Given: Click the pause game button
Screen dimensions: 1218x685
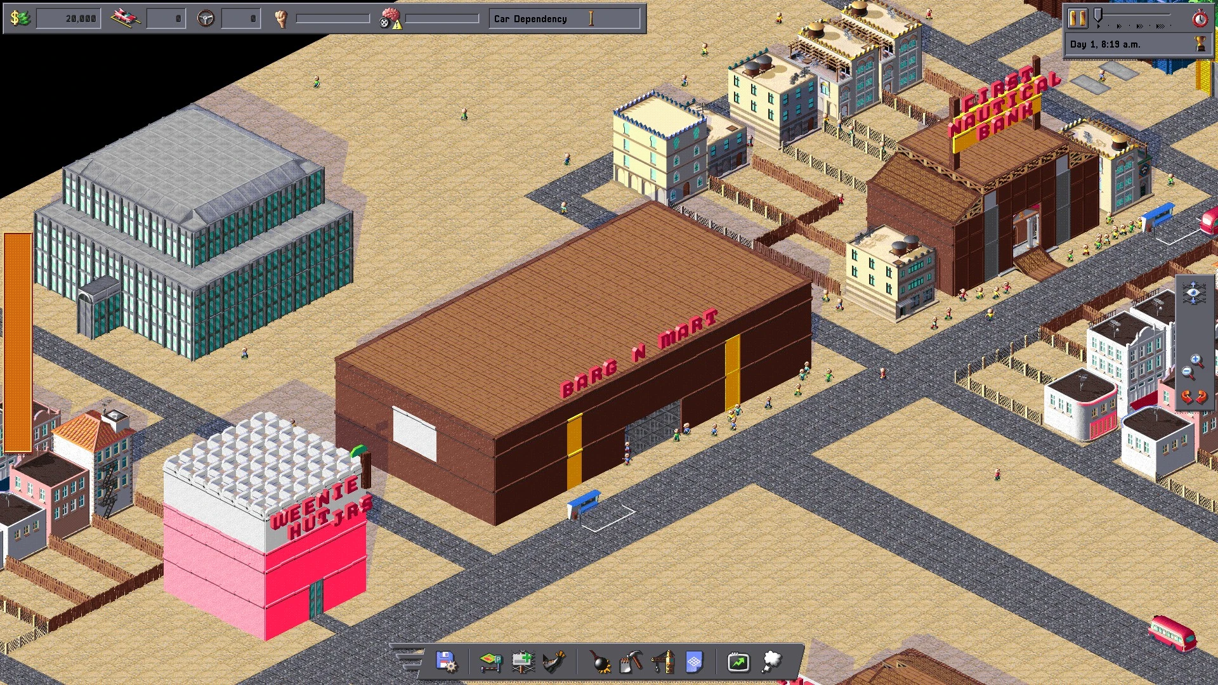Looking at the screenshot, I should click(1077, 18).
